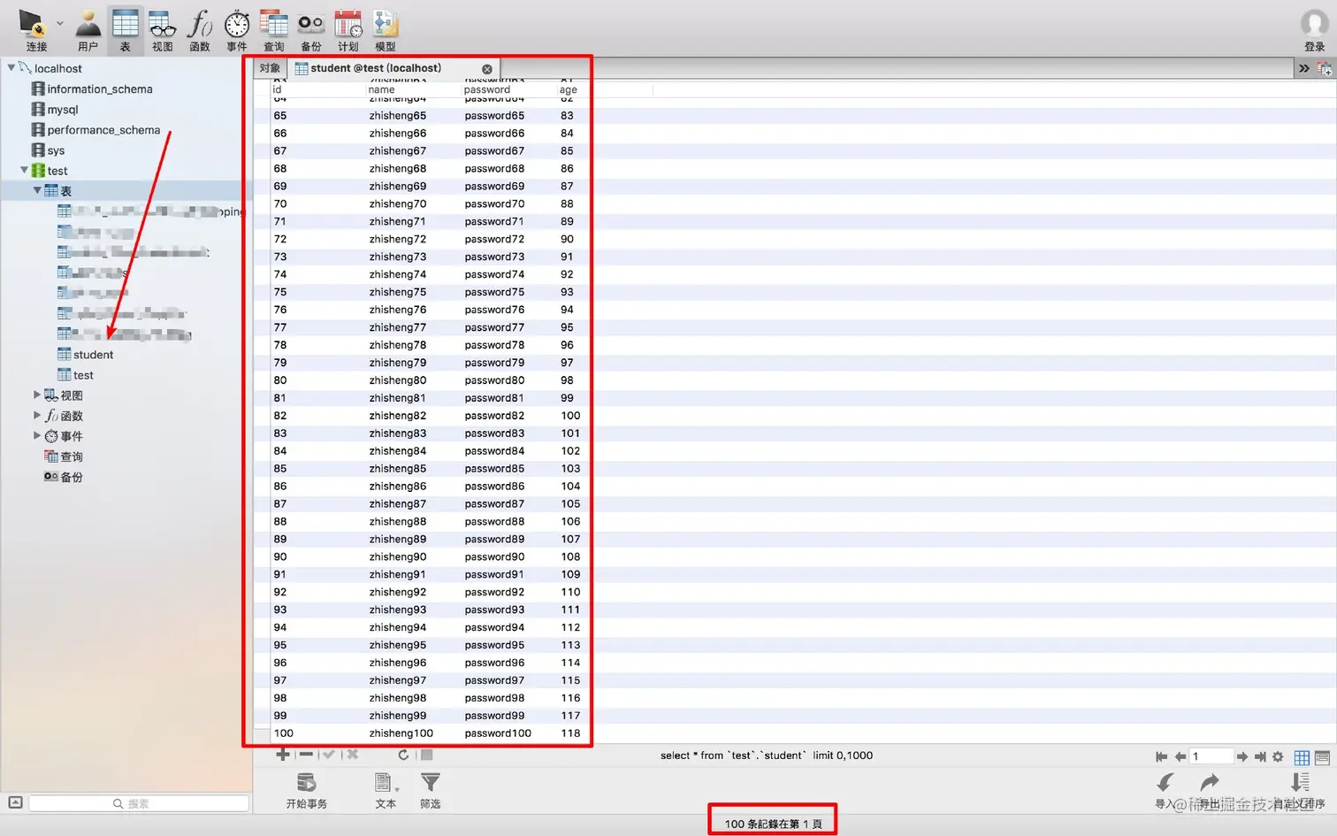Click the refresh icon below the grid
The width and height of the screenshot is (1337, 836).
[x=403, y=755]
